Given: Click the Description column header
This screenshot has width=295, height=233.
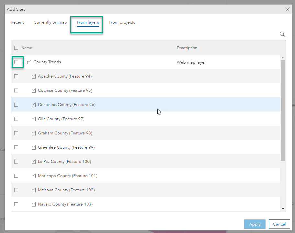Looking at the screenshot, I should [x=187, y=48].
